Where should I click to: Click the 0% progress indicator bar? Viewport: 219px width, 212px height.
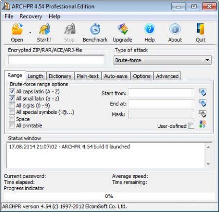[x=109, y=196]
